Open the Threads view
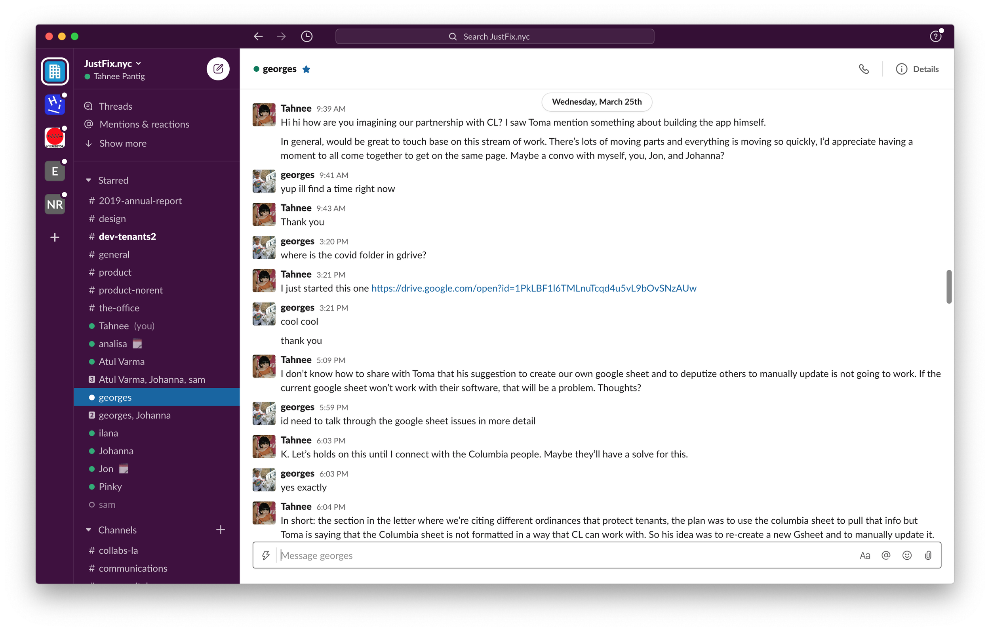The height and width of the screenshot is (631, 990). tap(115, 106)
